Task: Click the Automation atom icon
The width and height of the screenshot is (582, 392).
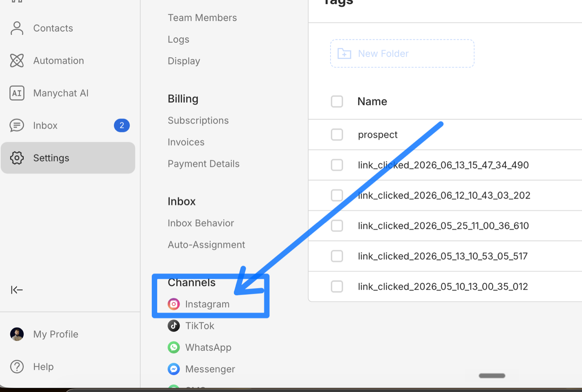Action: click(17, 61)
